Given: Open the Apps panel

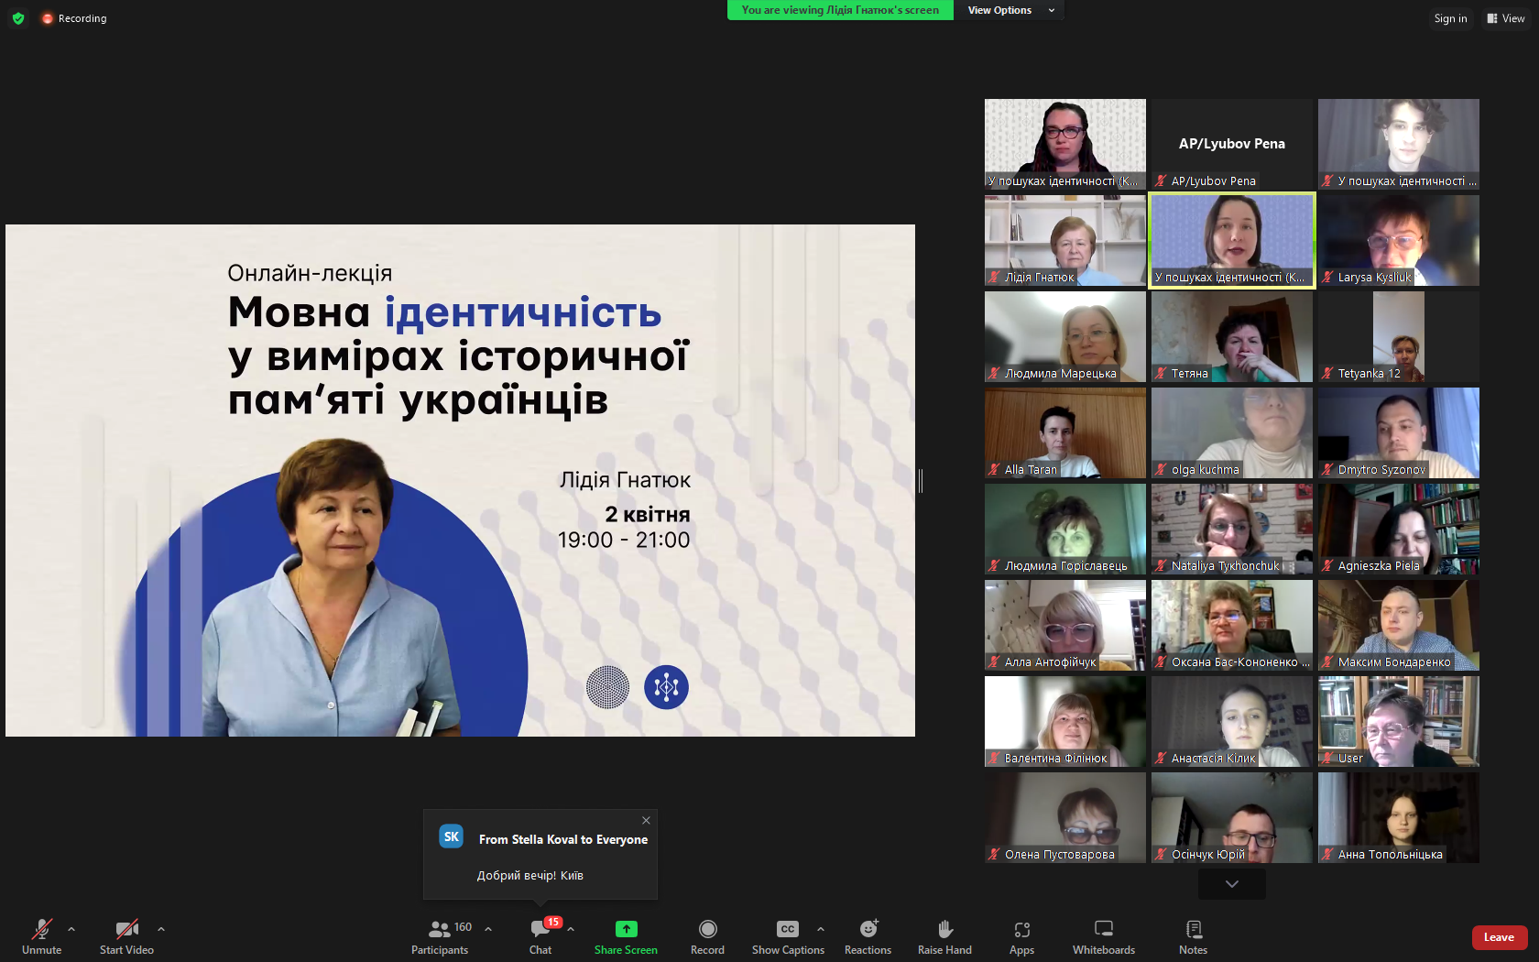Looking at the screenshot, I should pos(1021,935).
